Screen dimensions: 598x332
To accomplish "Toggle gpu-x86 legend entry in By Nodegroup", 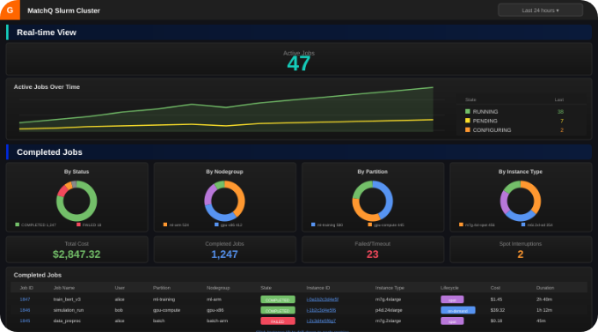I will pos(229,225).
